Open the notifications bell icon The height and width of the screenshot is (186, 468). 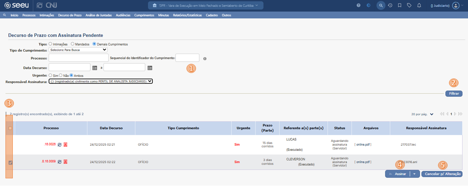tap(419, 5)
